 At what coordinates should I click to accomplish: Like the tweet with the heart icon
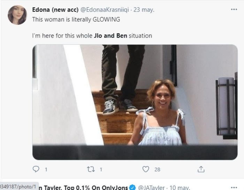tap(146, 169)
